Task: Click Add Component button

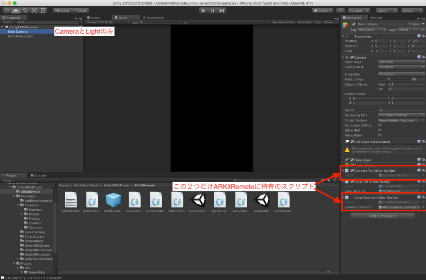Action: [x=382, y=216]
